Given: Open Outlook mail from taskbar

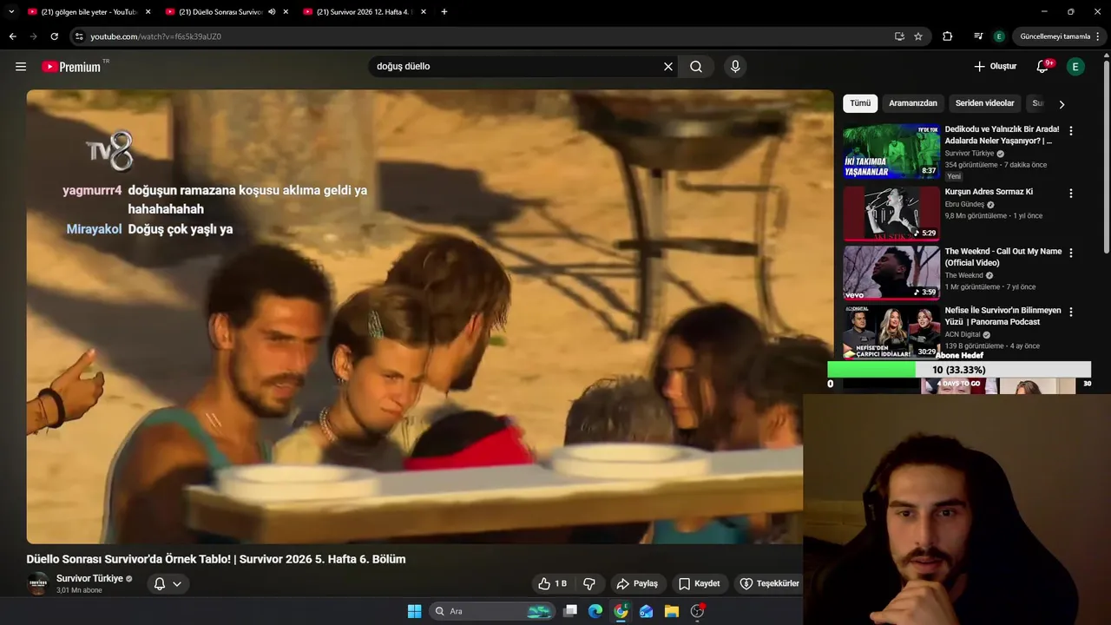Looking at the screenshot, I should click(646, 611).
